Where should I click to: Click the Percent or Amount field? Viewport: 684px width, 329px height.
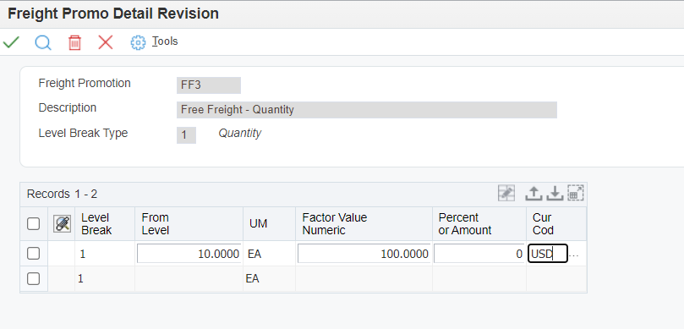[479, 254]
